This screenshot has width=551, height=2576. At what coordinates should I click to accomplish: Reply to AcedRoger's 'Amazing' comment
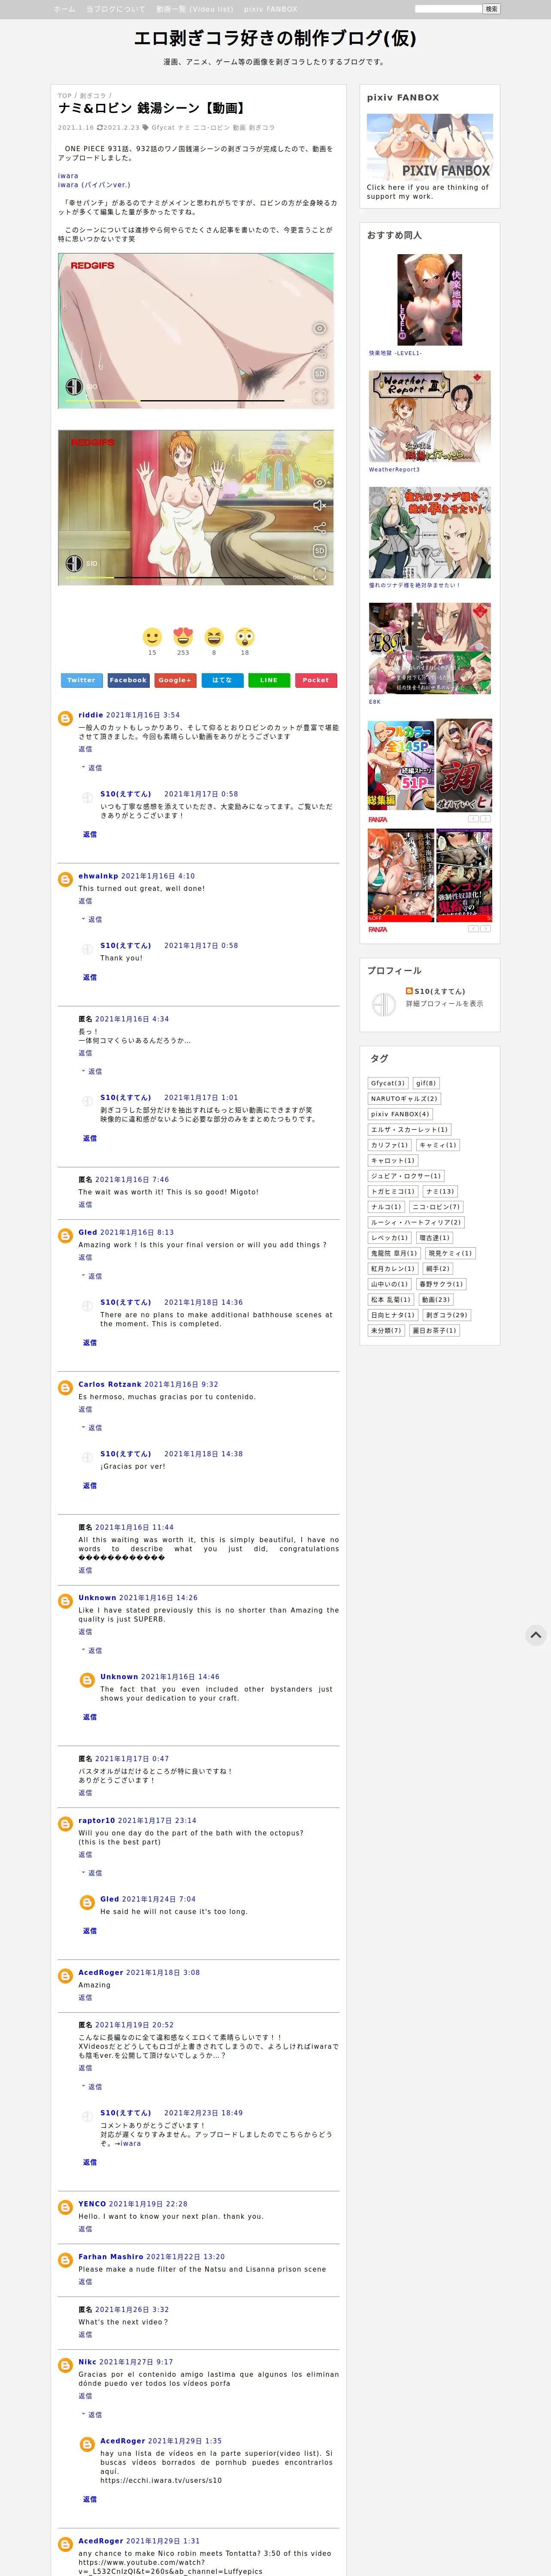click(x=85, y=1998)
